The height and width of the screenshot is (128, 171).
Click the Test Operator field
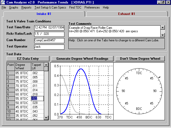tap(49, 47)
